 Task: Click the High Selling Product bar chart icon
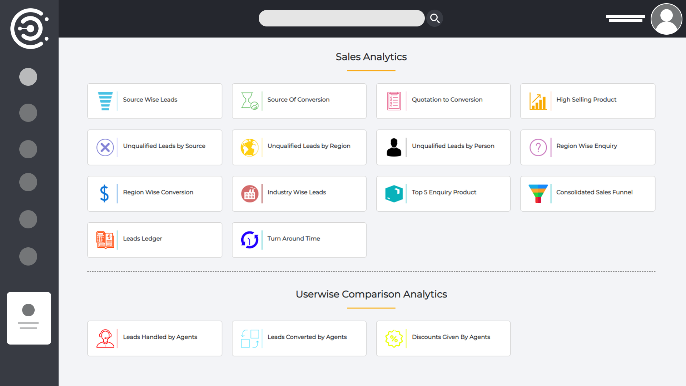coord(538,101)
